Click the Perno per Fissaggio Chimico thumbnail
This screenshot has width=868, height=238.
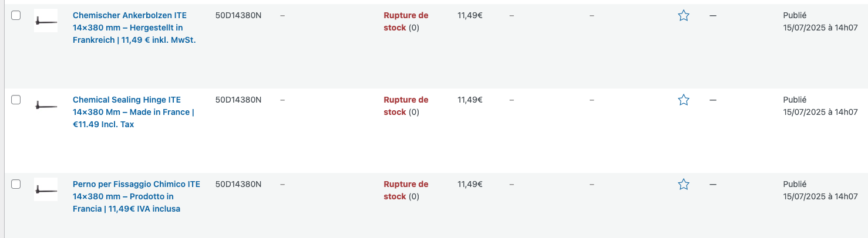point(46,189)
